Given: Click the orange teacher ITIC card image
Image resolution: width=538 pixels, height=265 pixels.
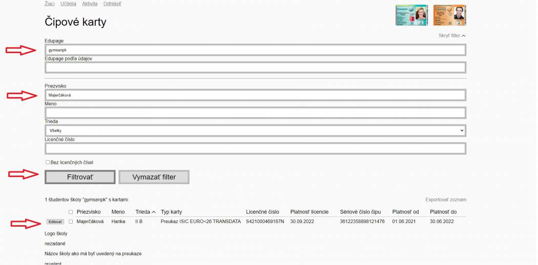Looking at the screenshot, I should tap(449, 15).
